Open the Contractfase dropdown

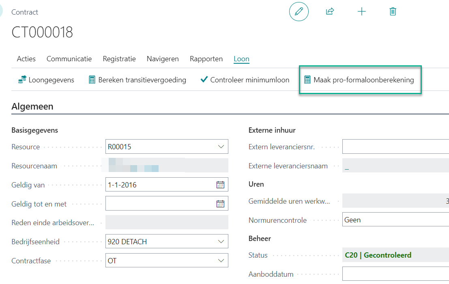pos(221,260)
